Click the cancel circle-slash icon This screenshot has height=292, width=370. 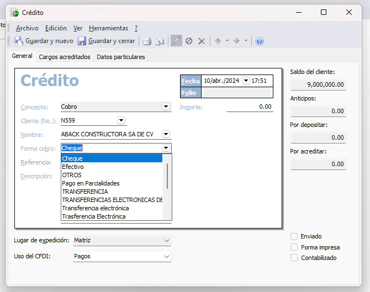(x=189, y=41)
